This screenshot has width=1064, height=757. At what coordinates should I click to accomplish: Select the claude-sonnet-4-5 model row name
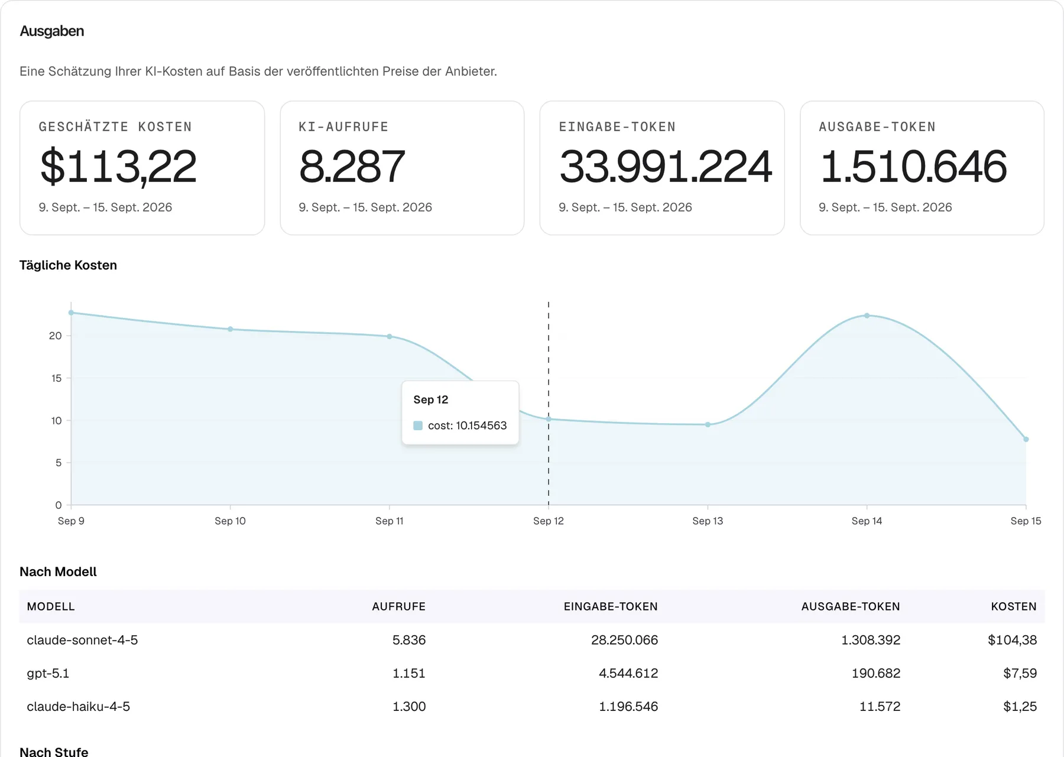click(x=82, y=640)
